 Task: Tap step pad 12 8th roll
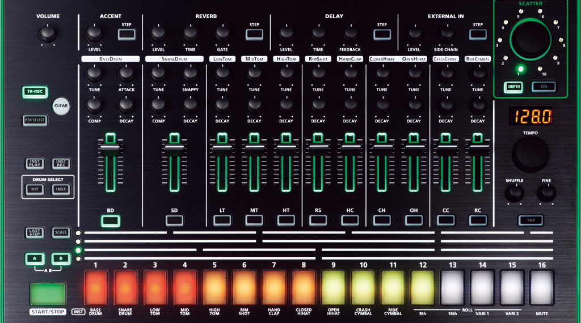pos(423,287)
